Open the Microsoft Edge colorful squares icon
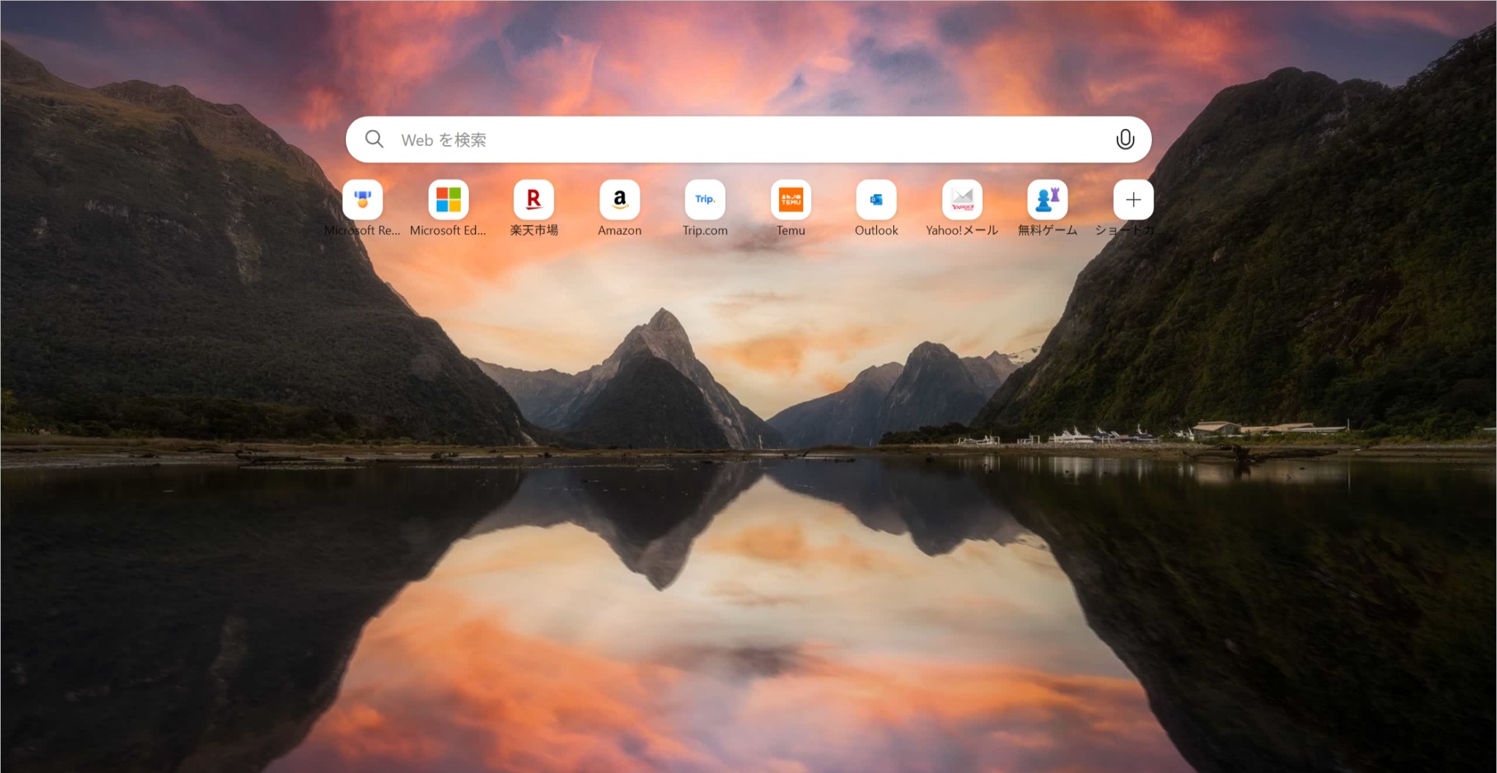Image resolution: width=1497 pixels, height=773 pixels. [x=448, y=199]
